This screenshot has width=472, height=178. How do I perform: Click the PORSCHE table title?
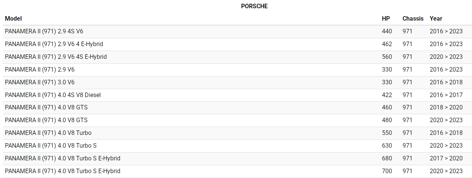[x=254, y=6]
